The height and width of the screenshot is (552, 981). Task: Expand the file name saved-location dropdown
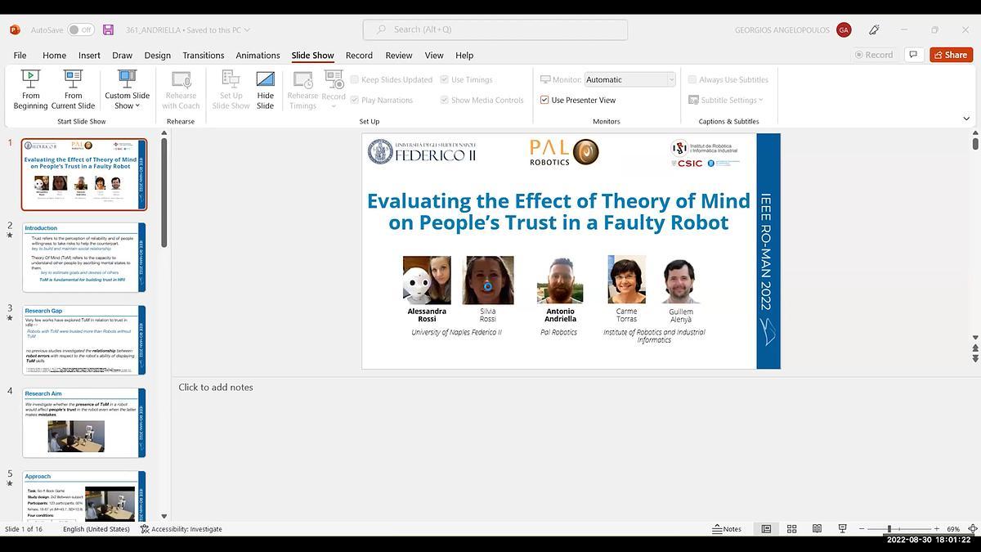pos(247,30)
